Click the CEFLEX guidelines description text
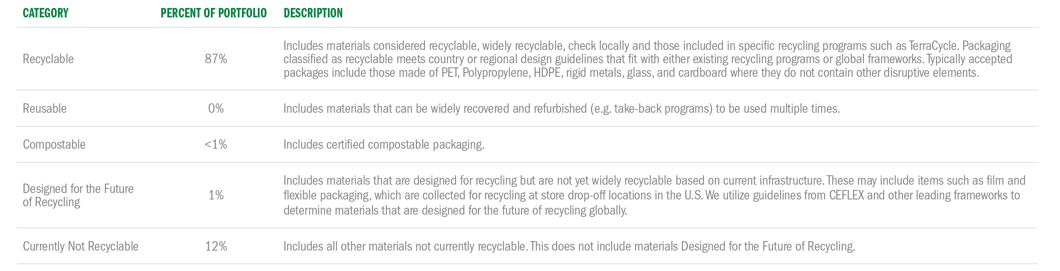The image size is (1060, 271). coord(654,195)
